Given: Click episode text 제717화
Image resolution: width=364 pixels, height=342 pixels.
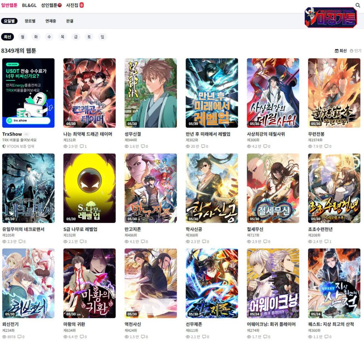Looking at the screenshot, I should coord(253,235).
